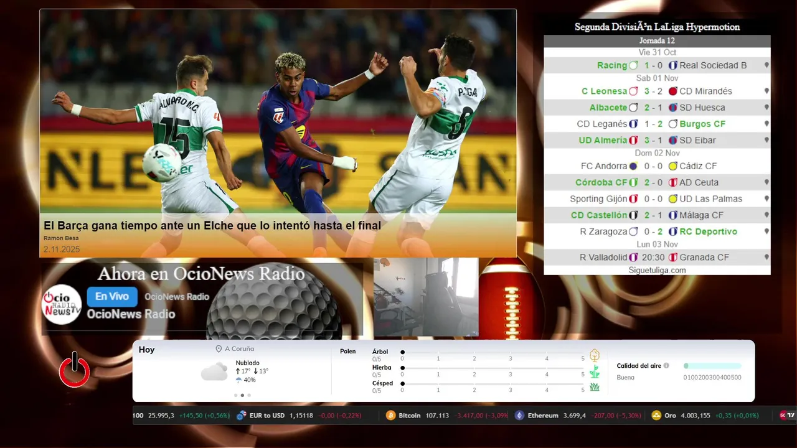Click the cloudy weather icon

[x=214, y=371]
